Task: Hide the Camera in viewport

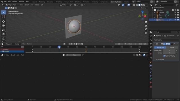Action: click(175, 12)
